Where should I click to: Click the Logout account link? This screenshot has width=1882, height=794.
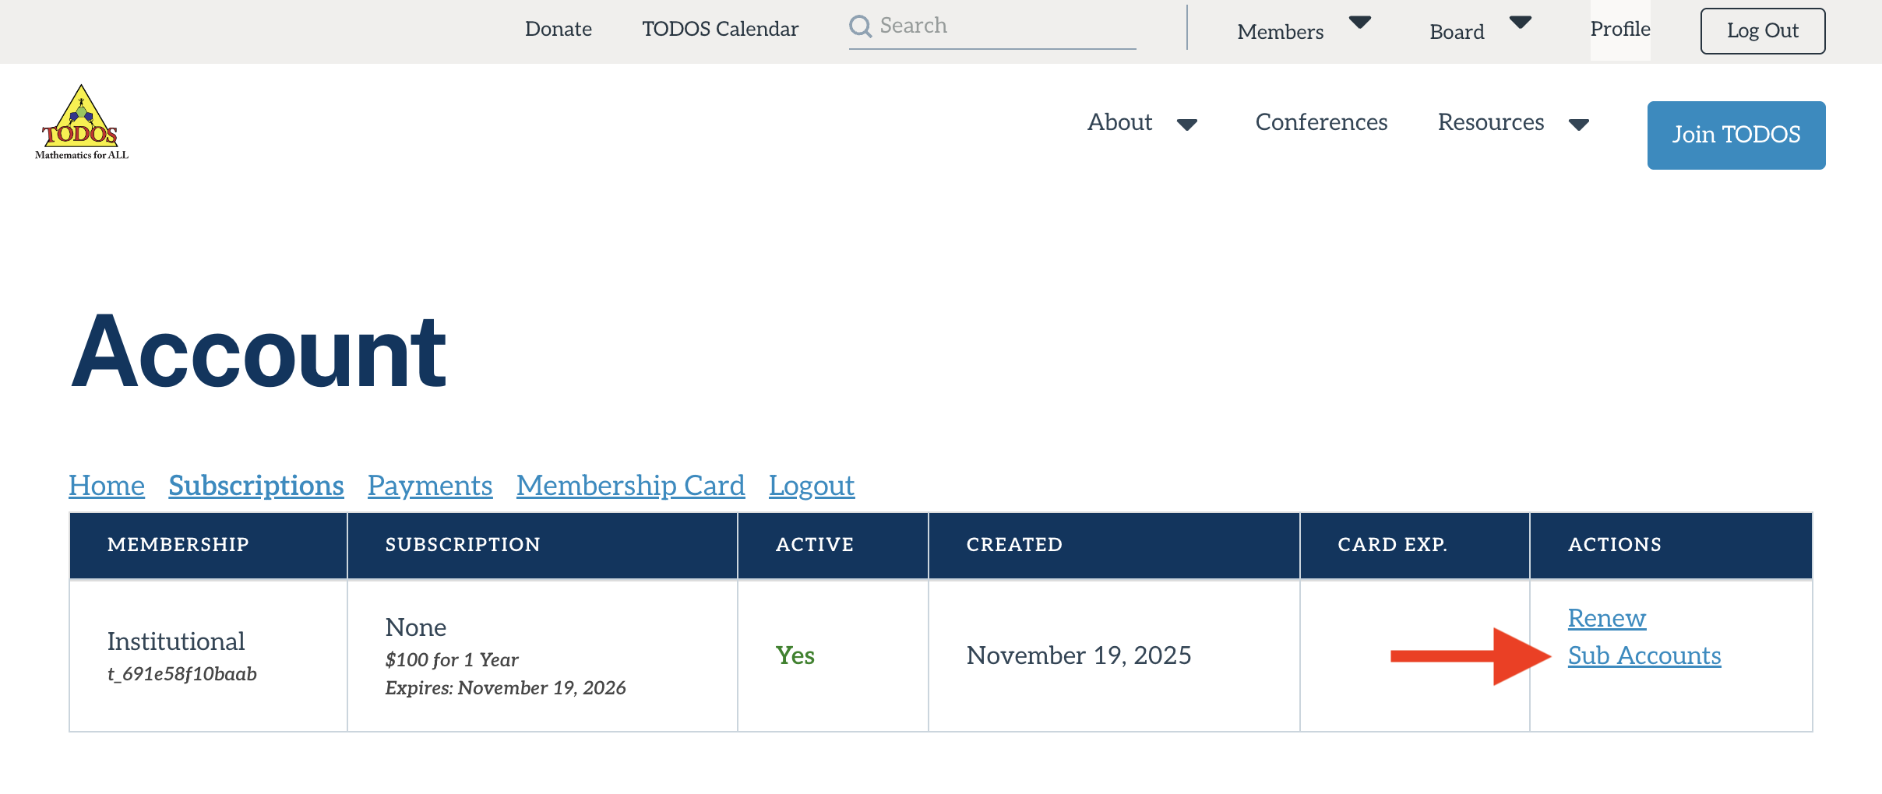(812, 485)
